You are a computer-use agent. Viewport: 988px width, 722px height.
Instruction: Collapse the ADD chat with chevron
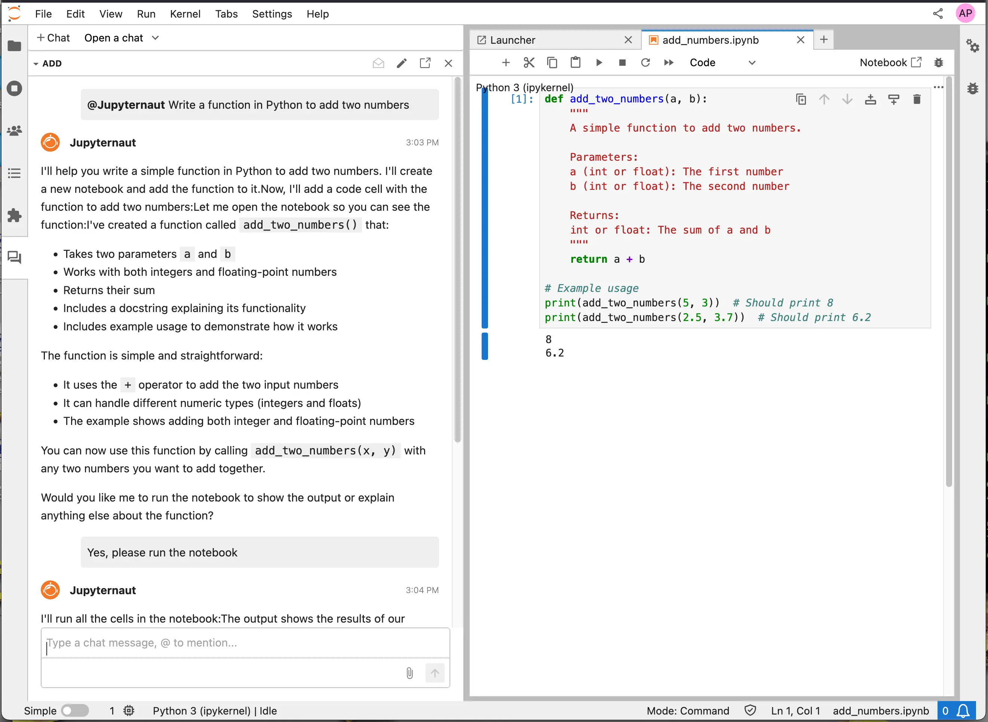36,64
